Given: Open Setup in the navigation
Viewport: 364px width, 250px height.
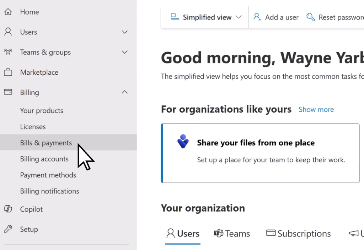Looking at the screenshot, I should 68,229.
